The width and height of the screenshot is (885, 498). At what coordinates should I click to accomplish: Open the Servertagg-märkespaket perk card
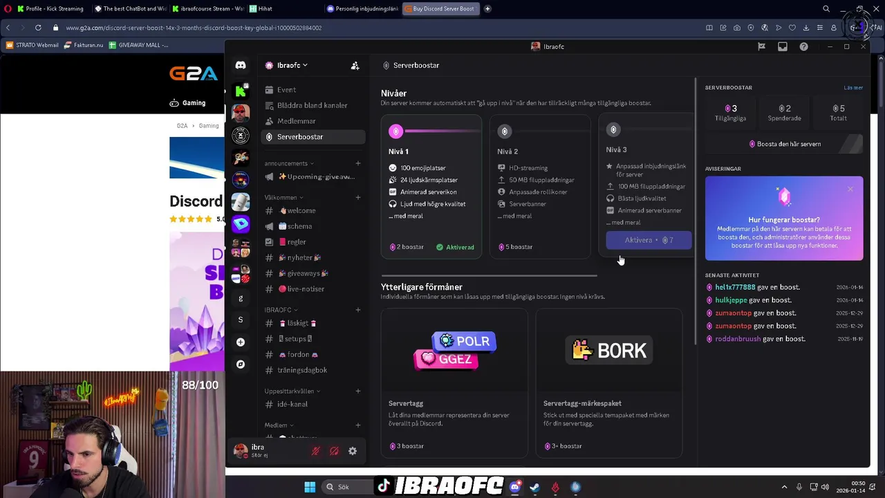click(x=609, y=384)
